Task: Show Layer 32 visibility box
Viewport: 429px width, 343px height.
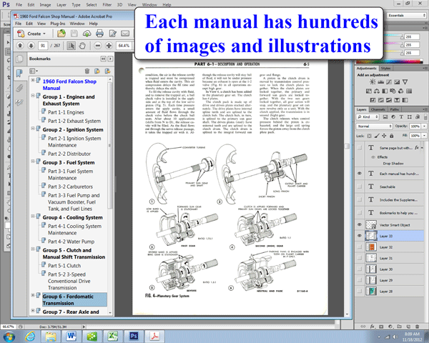Action: tap(360, 247)
